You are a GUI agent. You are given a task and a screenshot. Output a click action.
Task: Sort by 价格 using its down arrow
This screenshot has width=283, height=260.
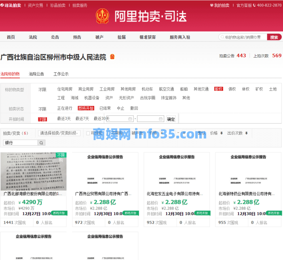click(221, 133)
